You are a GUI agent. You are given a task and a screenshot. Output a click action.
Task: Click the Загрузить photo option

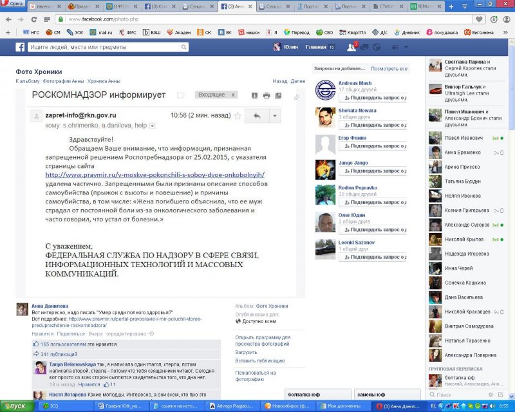[246, 352]
